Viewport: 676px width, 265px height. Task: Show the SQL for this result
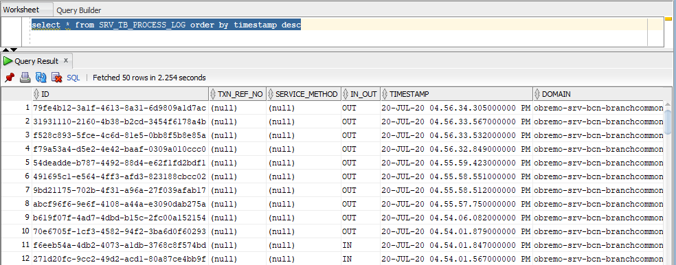74,78
